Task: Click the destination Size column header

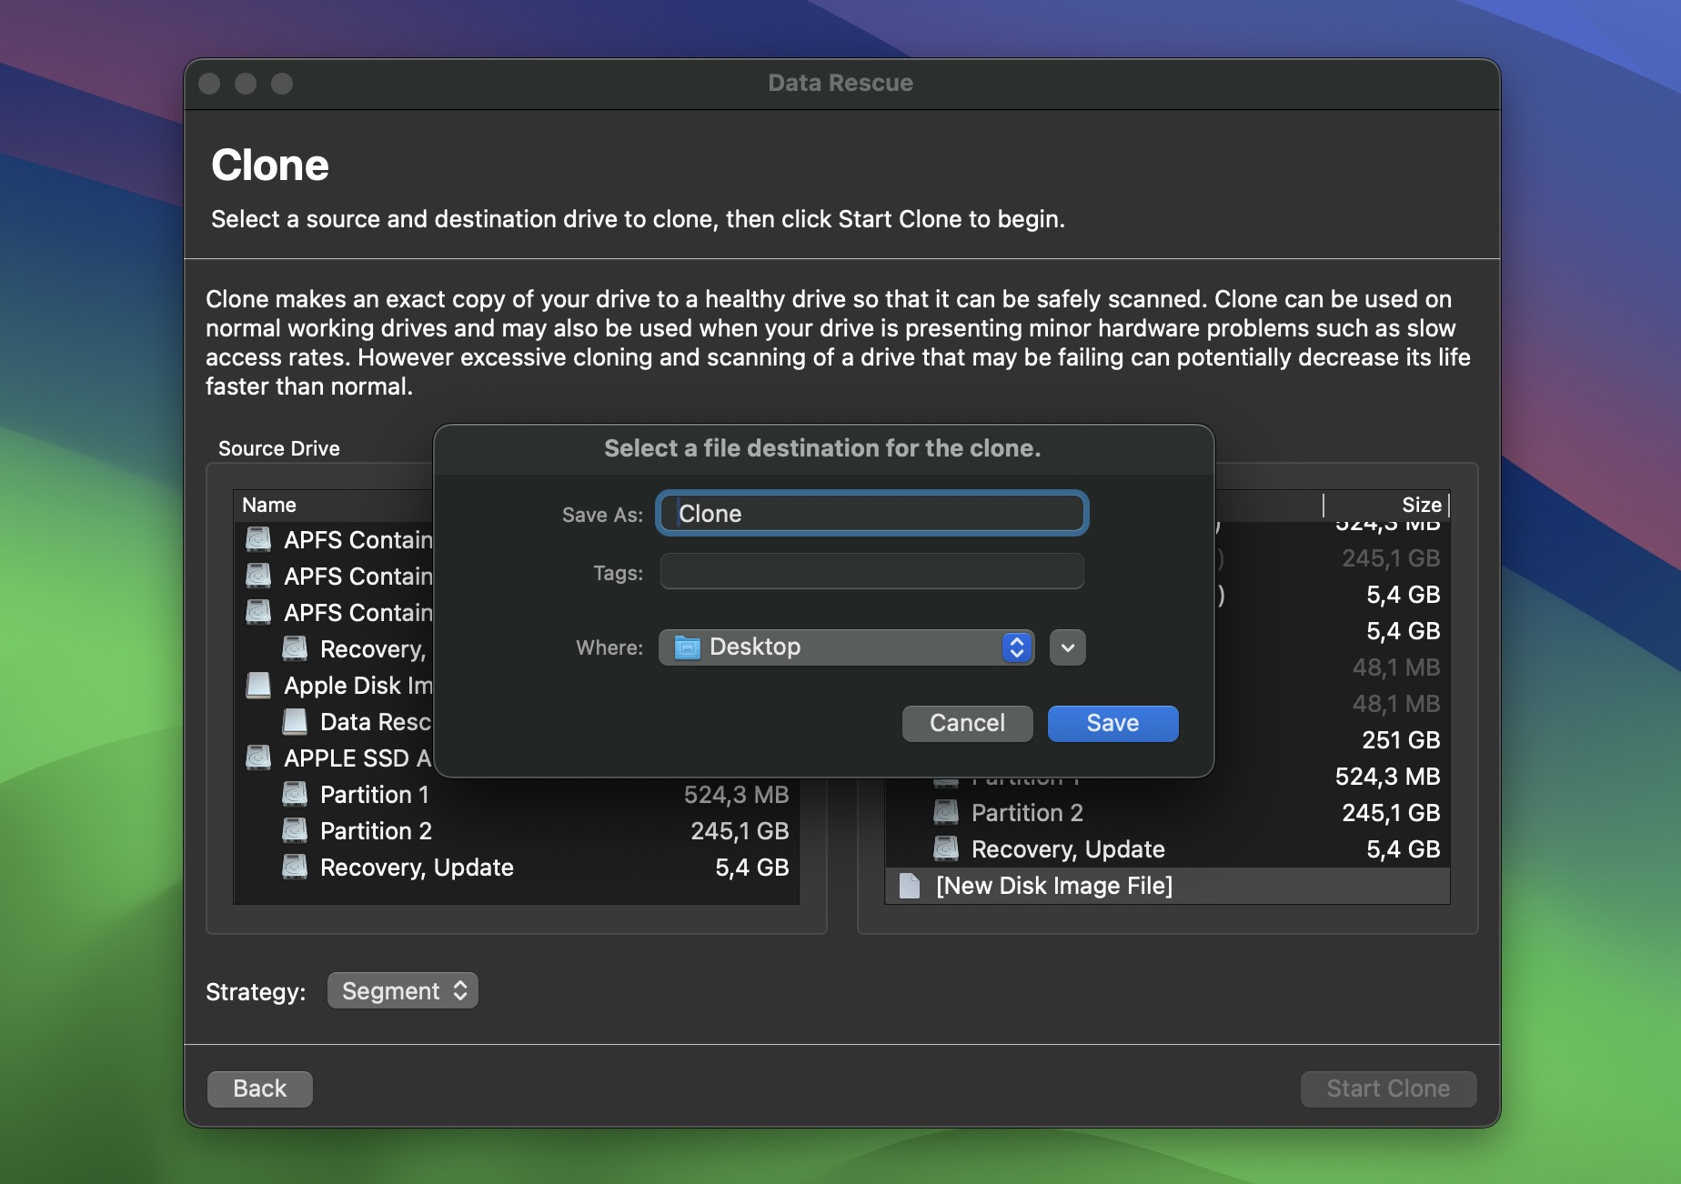Action: (x=1421, y=505)
